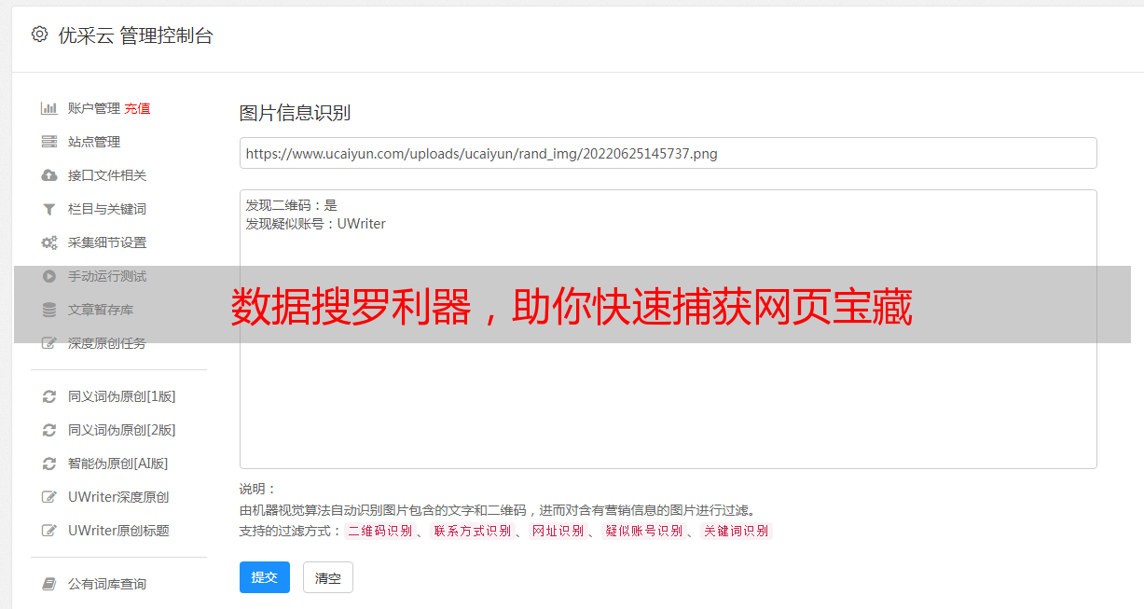Open UWriter原创标题 in the sidebar

pos(118,531)
